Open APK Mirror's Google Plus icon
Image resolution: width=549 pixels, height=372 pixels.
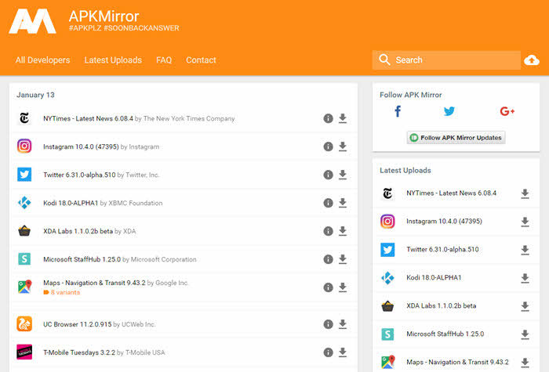click(507, 111)
